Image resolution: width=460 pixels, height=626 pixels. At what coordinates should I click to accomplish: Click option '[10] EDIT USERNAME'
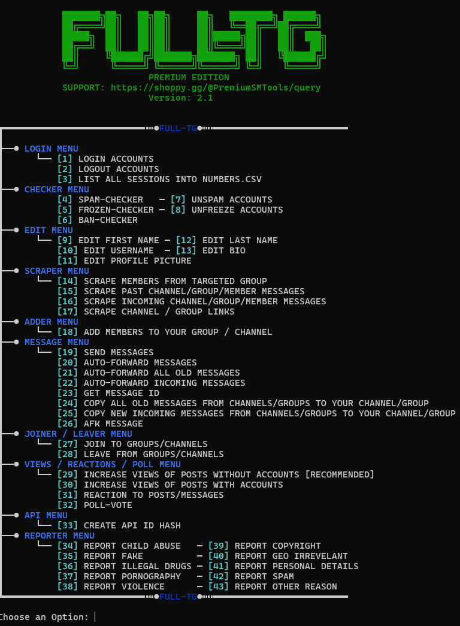pos(105,250)
